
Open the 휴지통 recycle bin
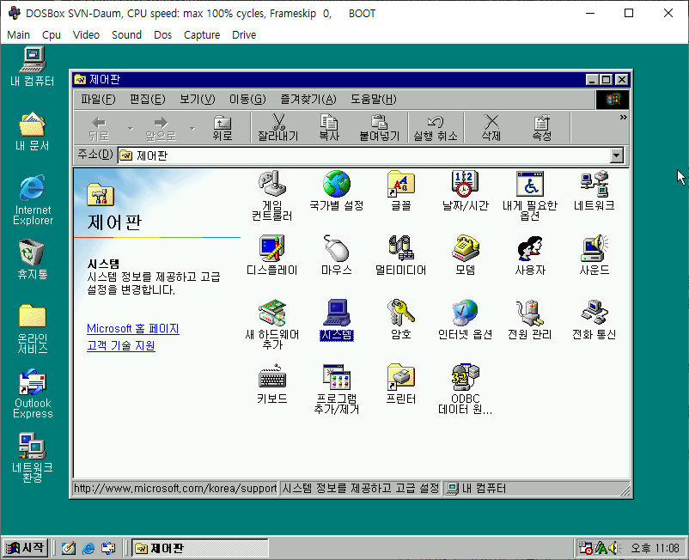[x=33, y=259]
